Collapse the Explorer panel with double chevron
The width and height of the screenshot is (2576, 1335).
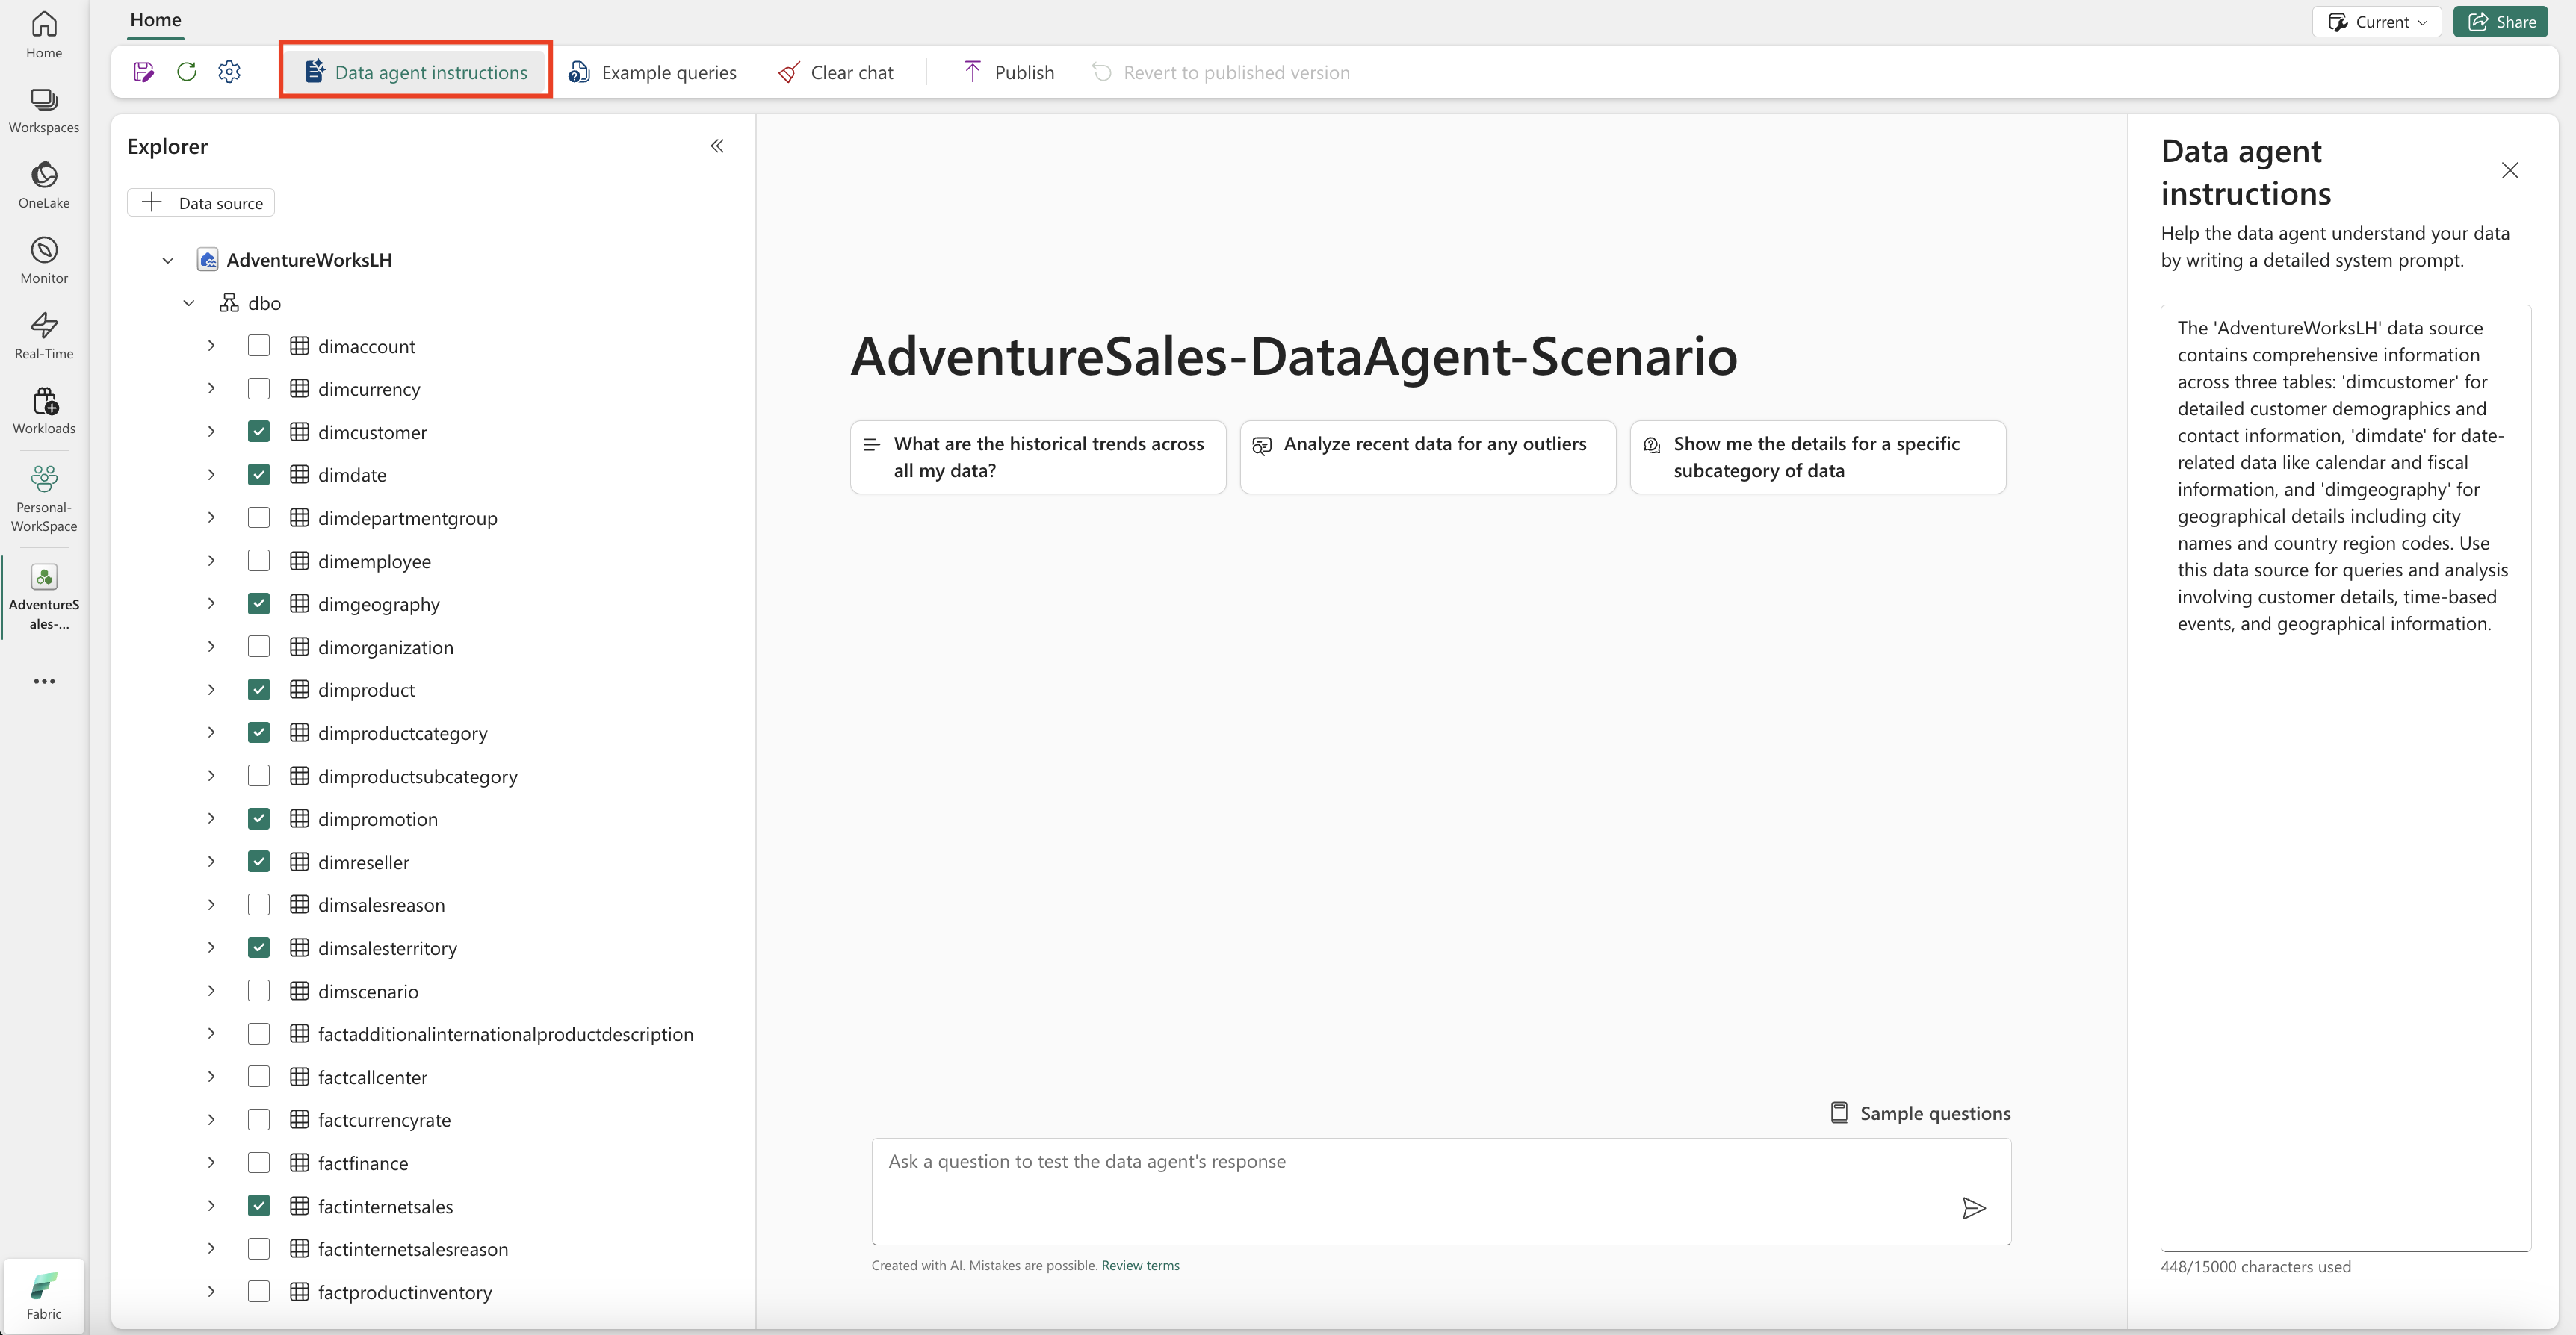point(717,146)
